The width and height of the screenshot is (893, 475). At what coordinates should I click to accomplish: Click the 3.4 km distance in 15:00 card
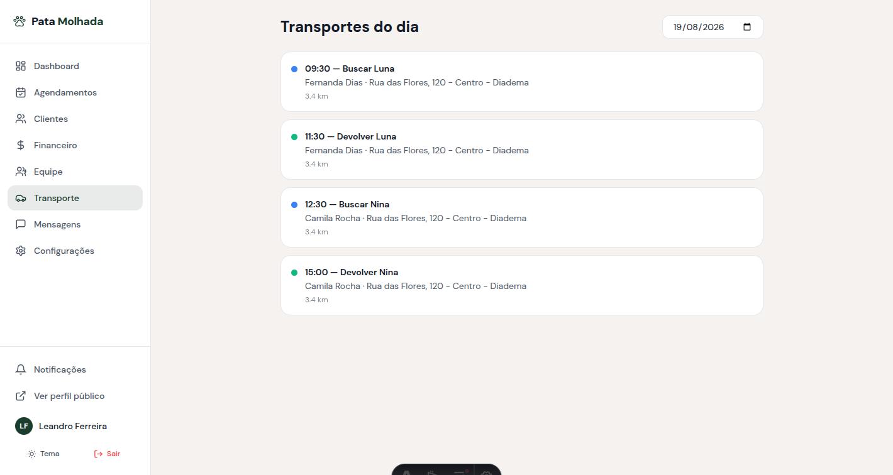[316, 300]
